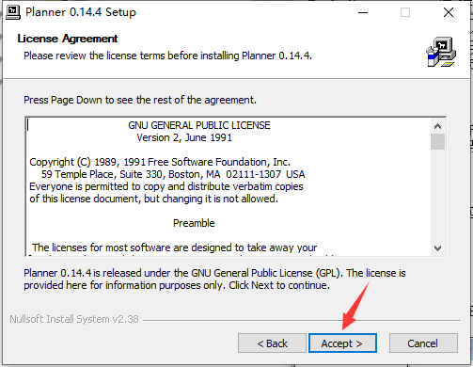This screenshot has height=367, width=473.
Task: Click the Planner setup icon in title bar
Action: point(13,12)
